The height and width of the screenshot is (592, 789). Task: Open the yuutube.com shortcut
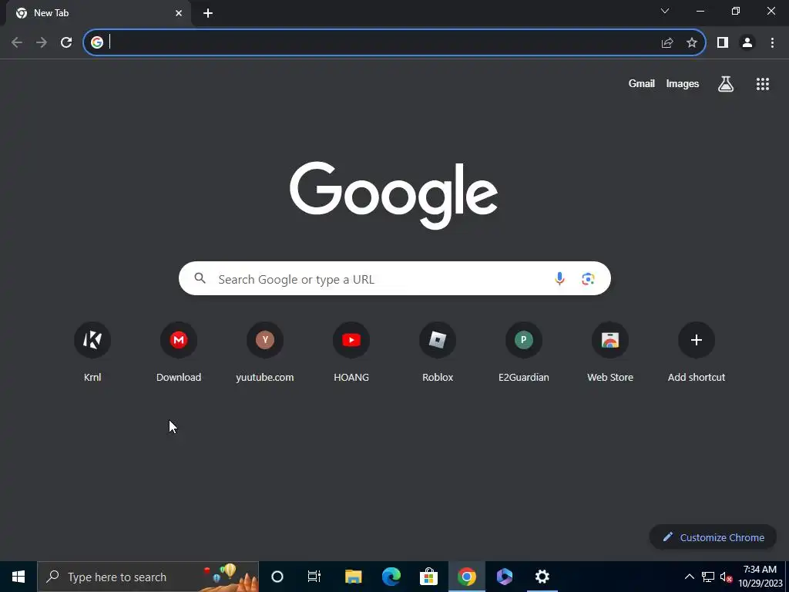[265, 351]
